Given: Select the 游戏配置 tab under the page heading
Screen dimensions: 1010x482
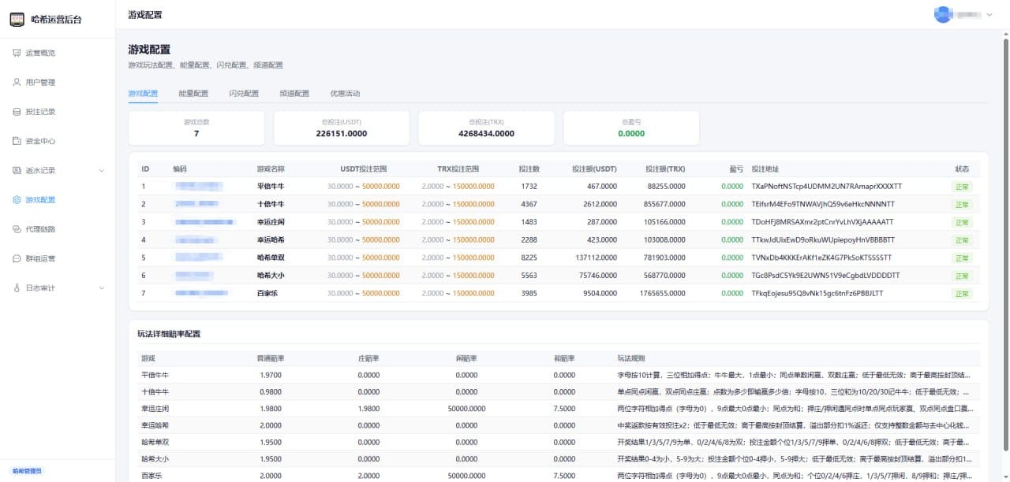Looking at the screenshot, I should (143, 94).
